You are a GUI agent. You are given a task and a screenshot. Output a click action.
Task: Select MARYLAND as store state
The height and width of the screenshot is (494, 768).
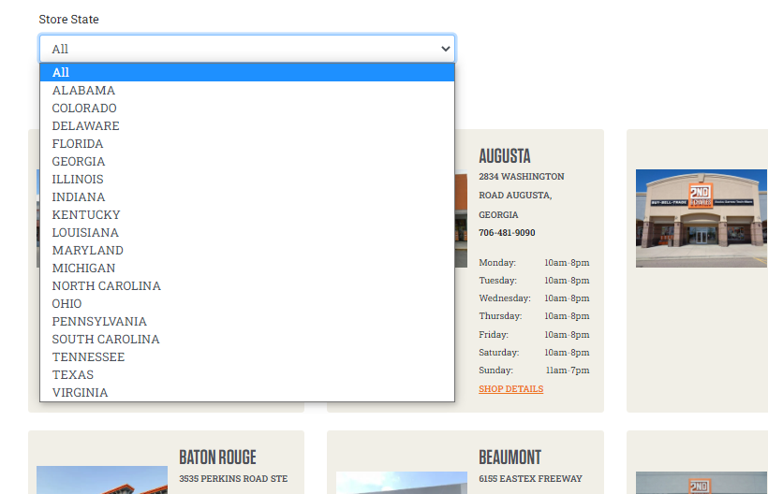coord(247,251)
